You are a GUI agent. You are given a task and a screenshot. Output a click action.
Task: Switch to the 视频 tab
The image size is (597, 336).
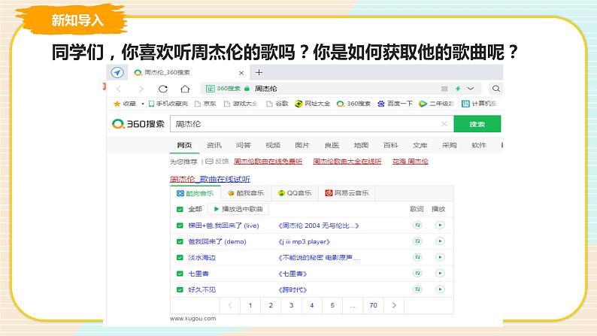tap(273, 145)
